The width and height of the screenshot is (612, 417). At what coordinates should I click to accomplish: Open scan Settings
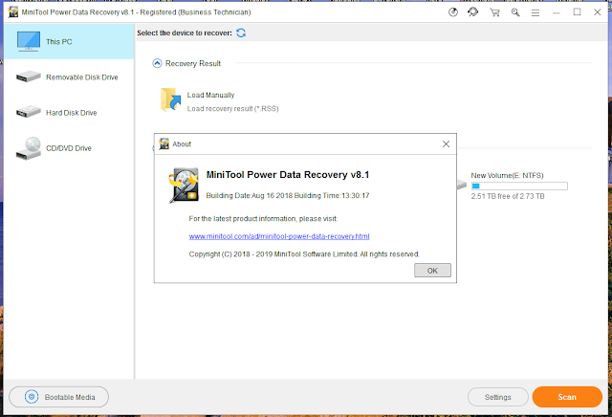(x=497, y=397)
